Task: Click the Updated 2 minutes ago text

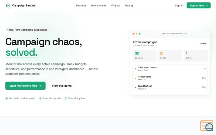Action: [x=143, y=45]
